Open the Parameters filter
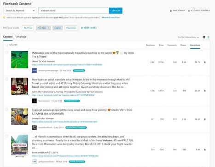The width and height of the screenshot is (215, 167). pos(71,28)
